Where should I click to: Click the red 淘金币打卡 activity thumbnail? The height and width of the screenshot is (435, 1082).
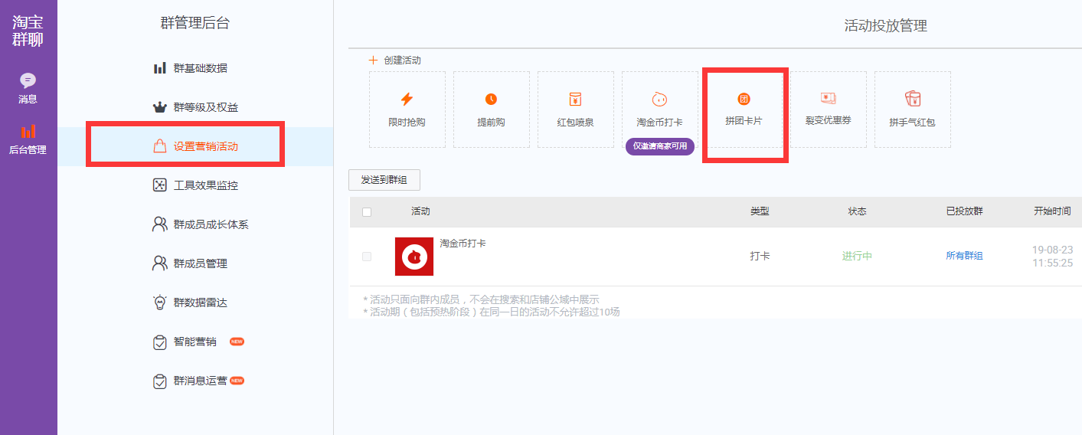tap(414, 257)
